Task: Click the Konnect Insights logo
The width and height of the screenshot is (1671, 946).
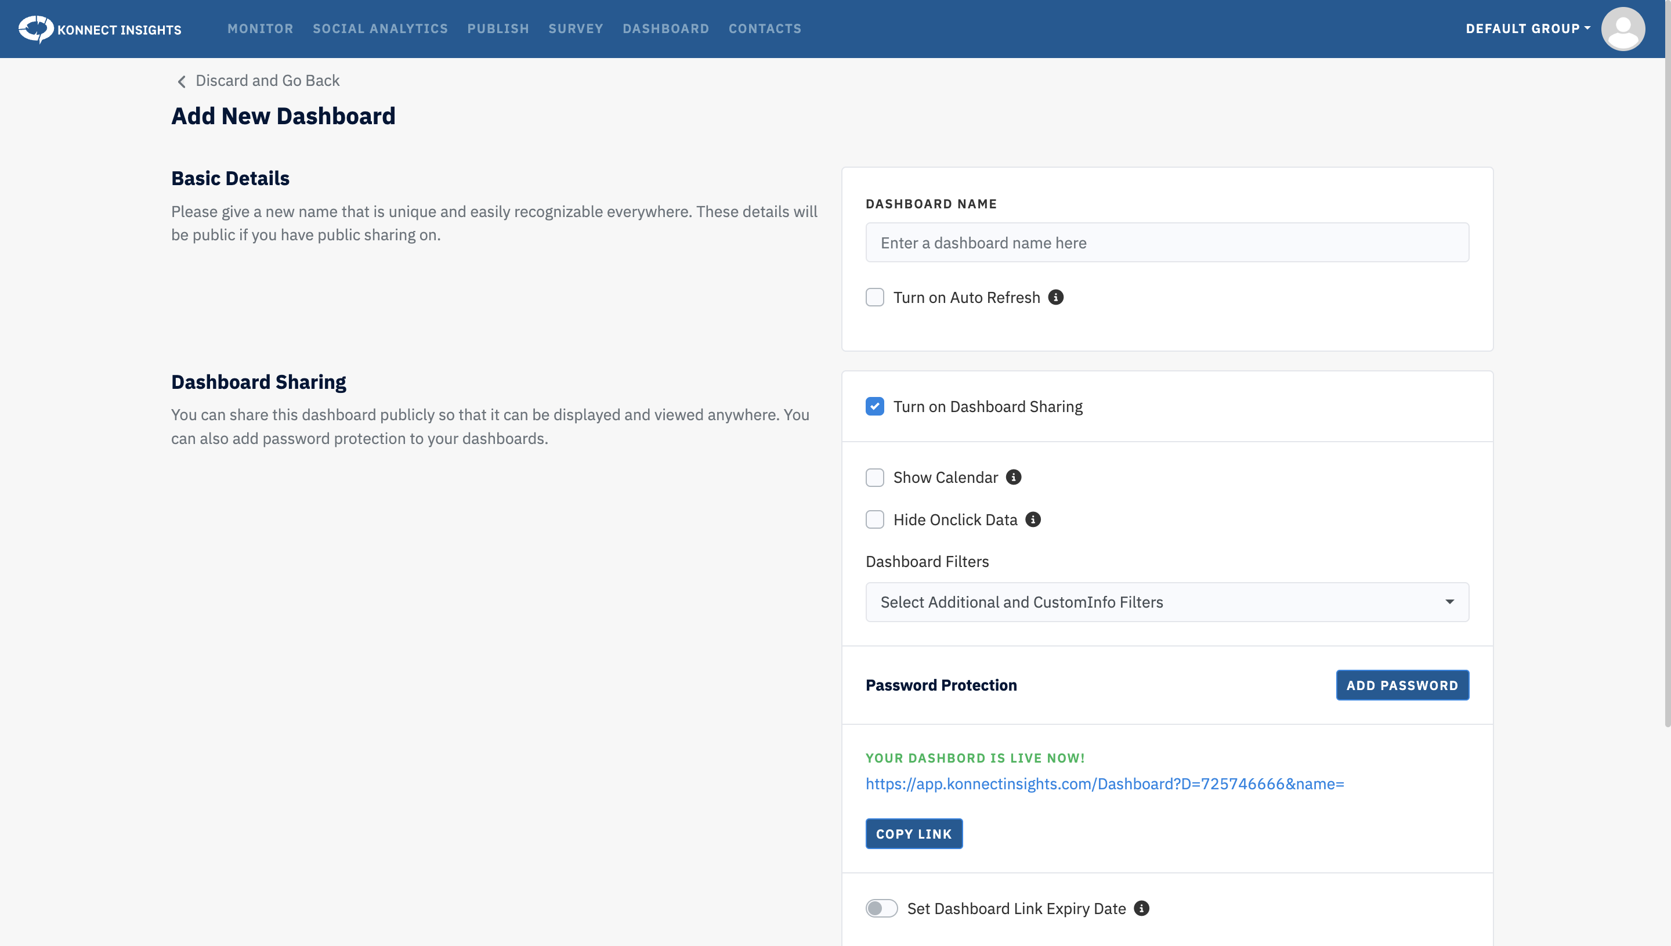Action: 100,29
